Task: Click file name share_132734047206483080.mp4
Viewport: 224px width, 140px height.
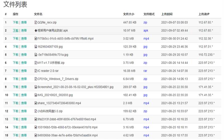Action: tap(59, 103)
